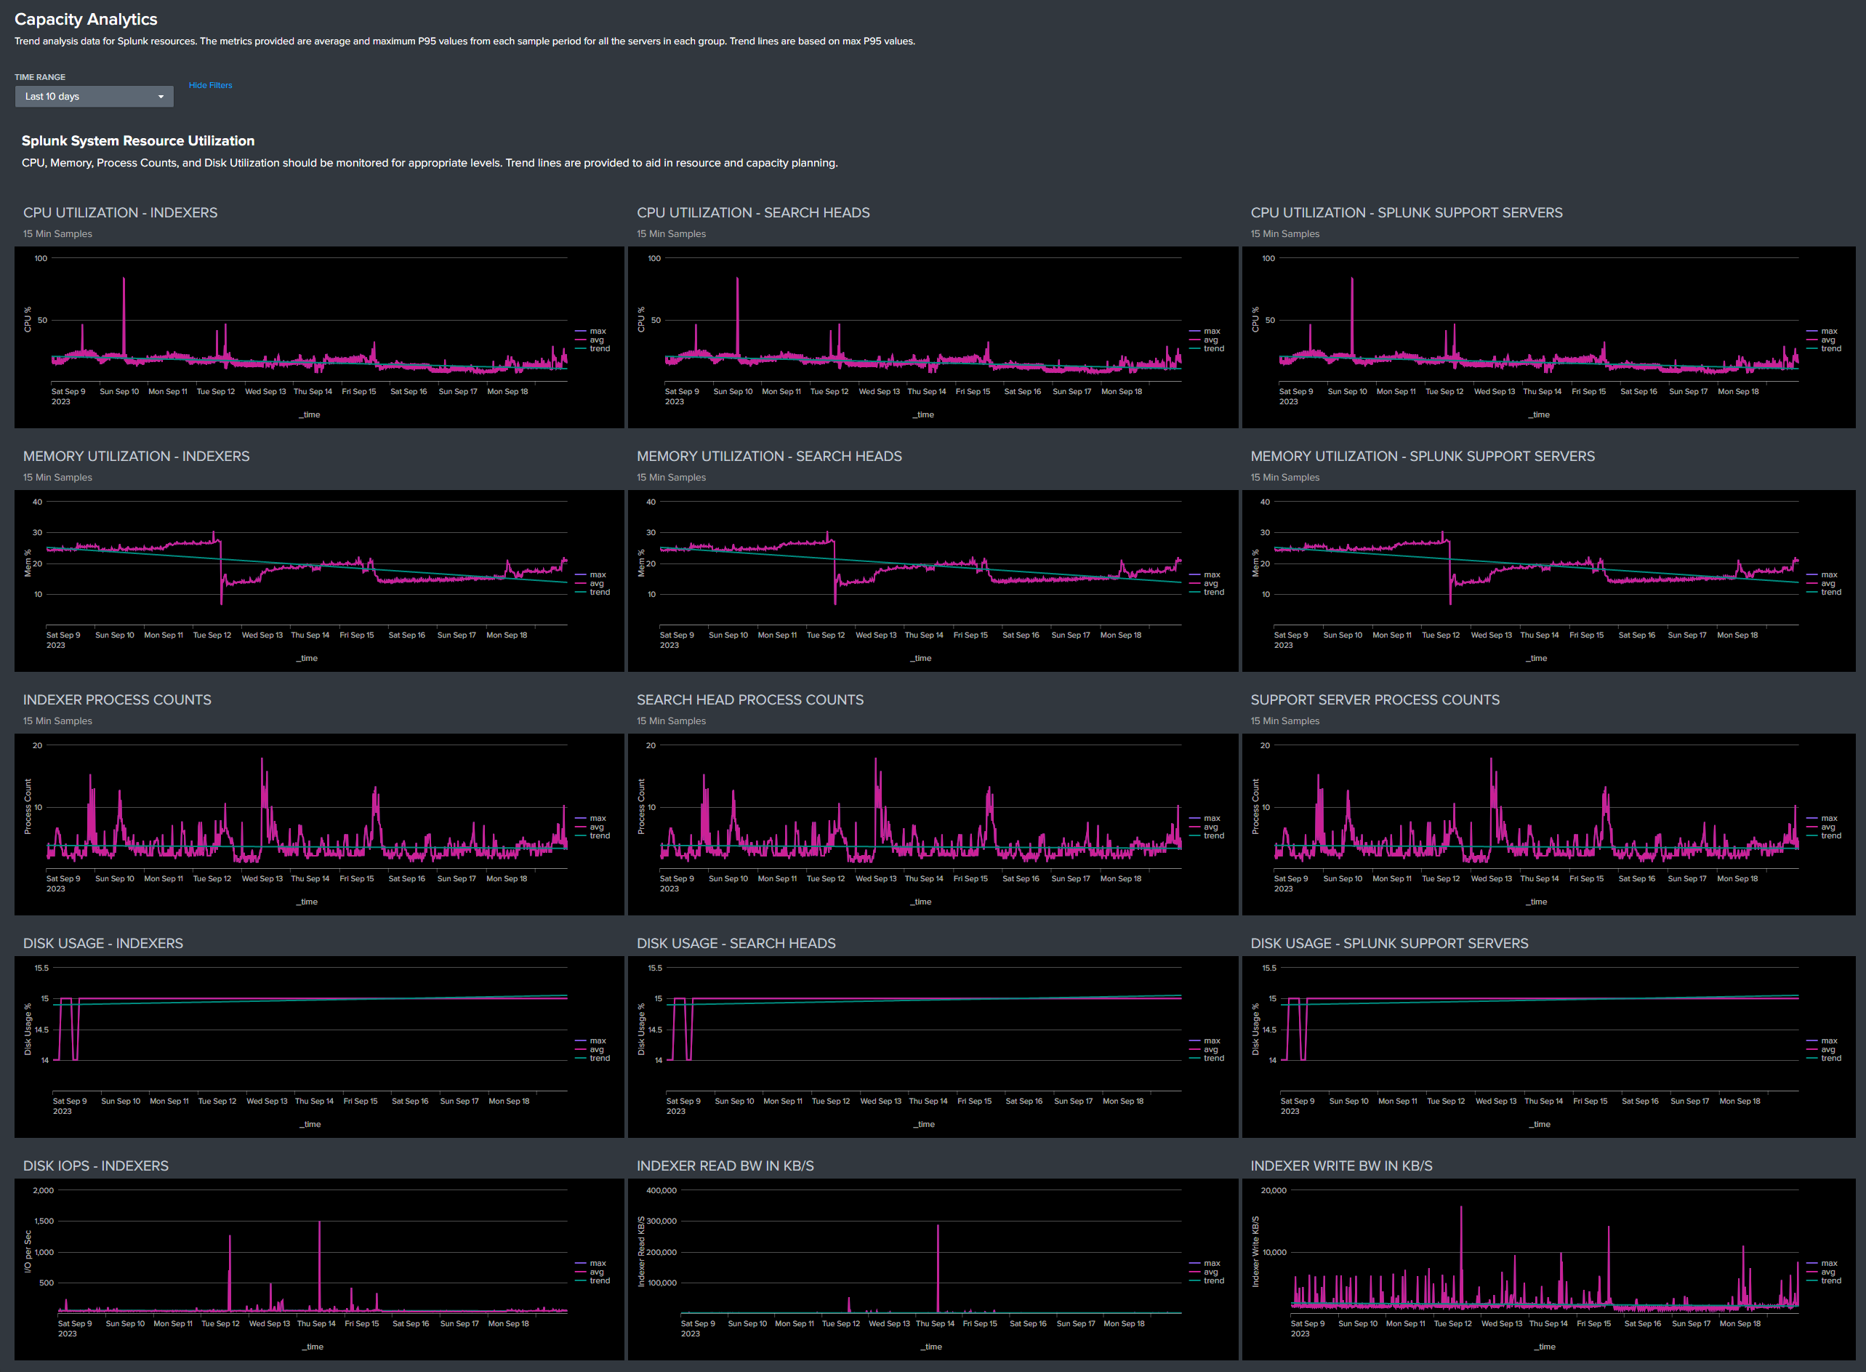1866x1372 pixels.
Task: Select trend legend in Memory Utilization - Indexers chart
Action: [592, 592]
